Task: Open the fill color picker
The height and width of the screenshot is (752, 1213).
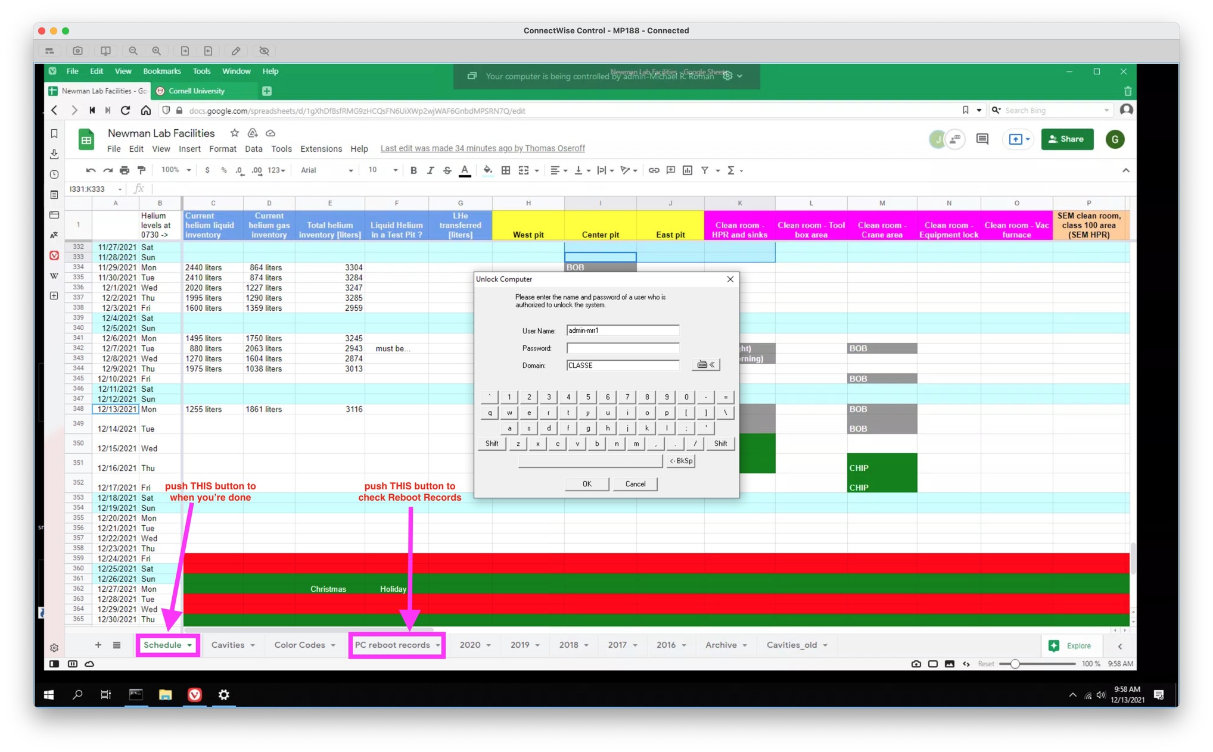Action: (487, 170)
